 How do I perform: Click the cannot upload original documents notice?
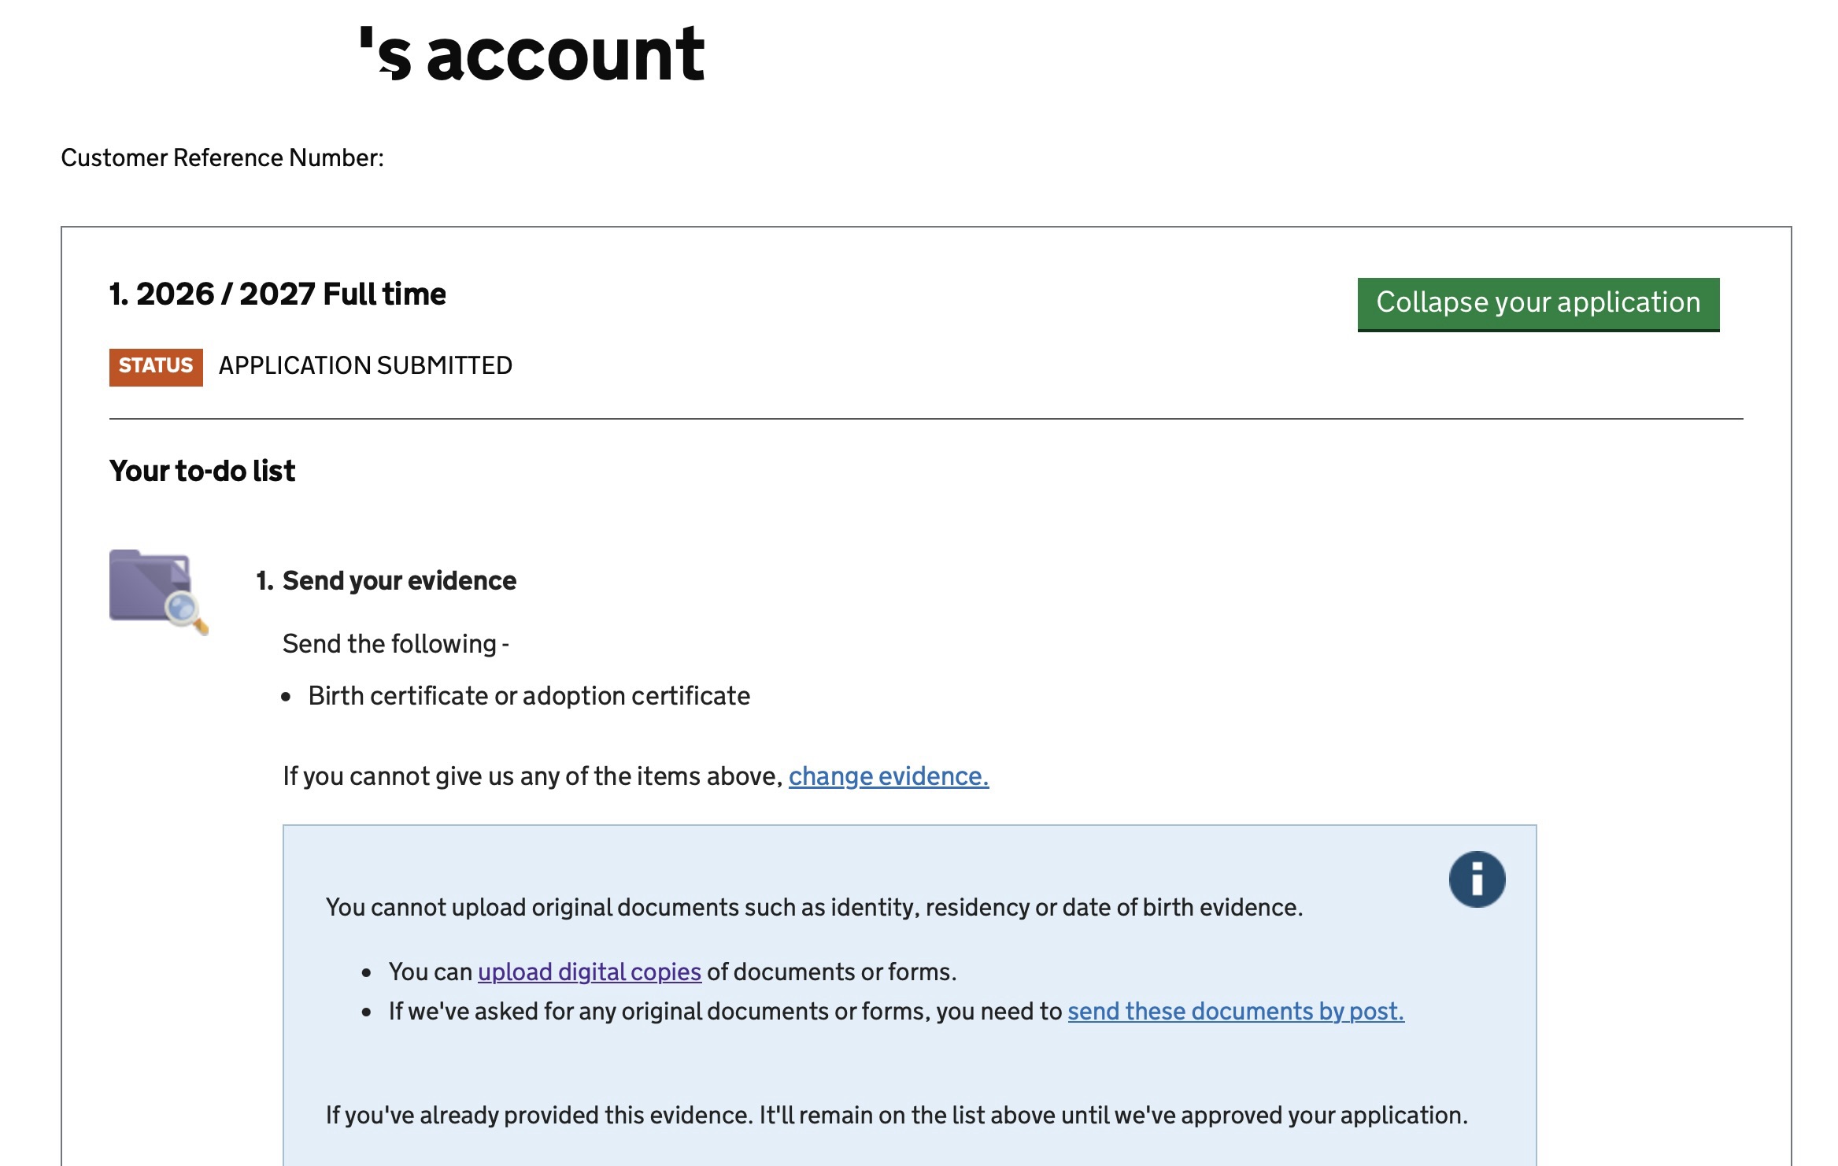pyautogui.click(x=815, y=907)
